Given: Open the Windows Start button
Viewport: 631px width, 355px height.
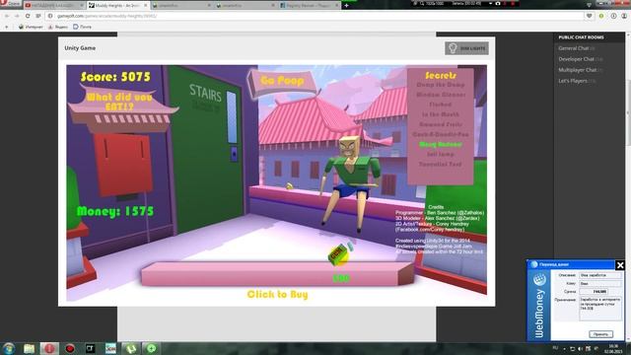Looking at the screenshot, I should (9, 348).
